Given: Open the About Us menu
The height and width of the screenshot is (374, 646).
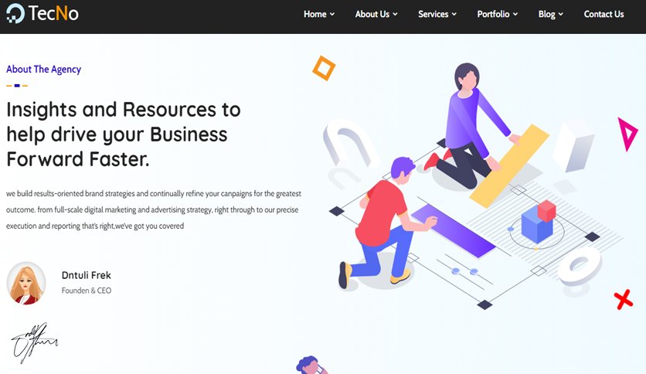Looking at the screenshot, I should click(376, 14).
